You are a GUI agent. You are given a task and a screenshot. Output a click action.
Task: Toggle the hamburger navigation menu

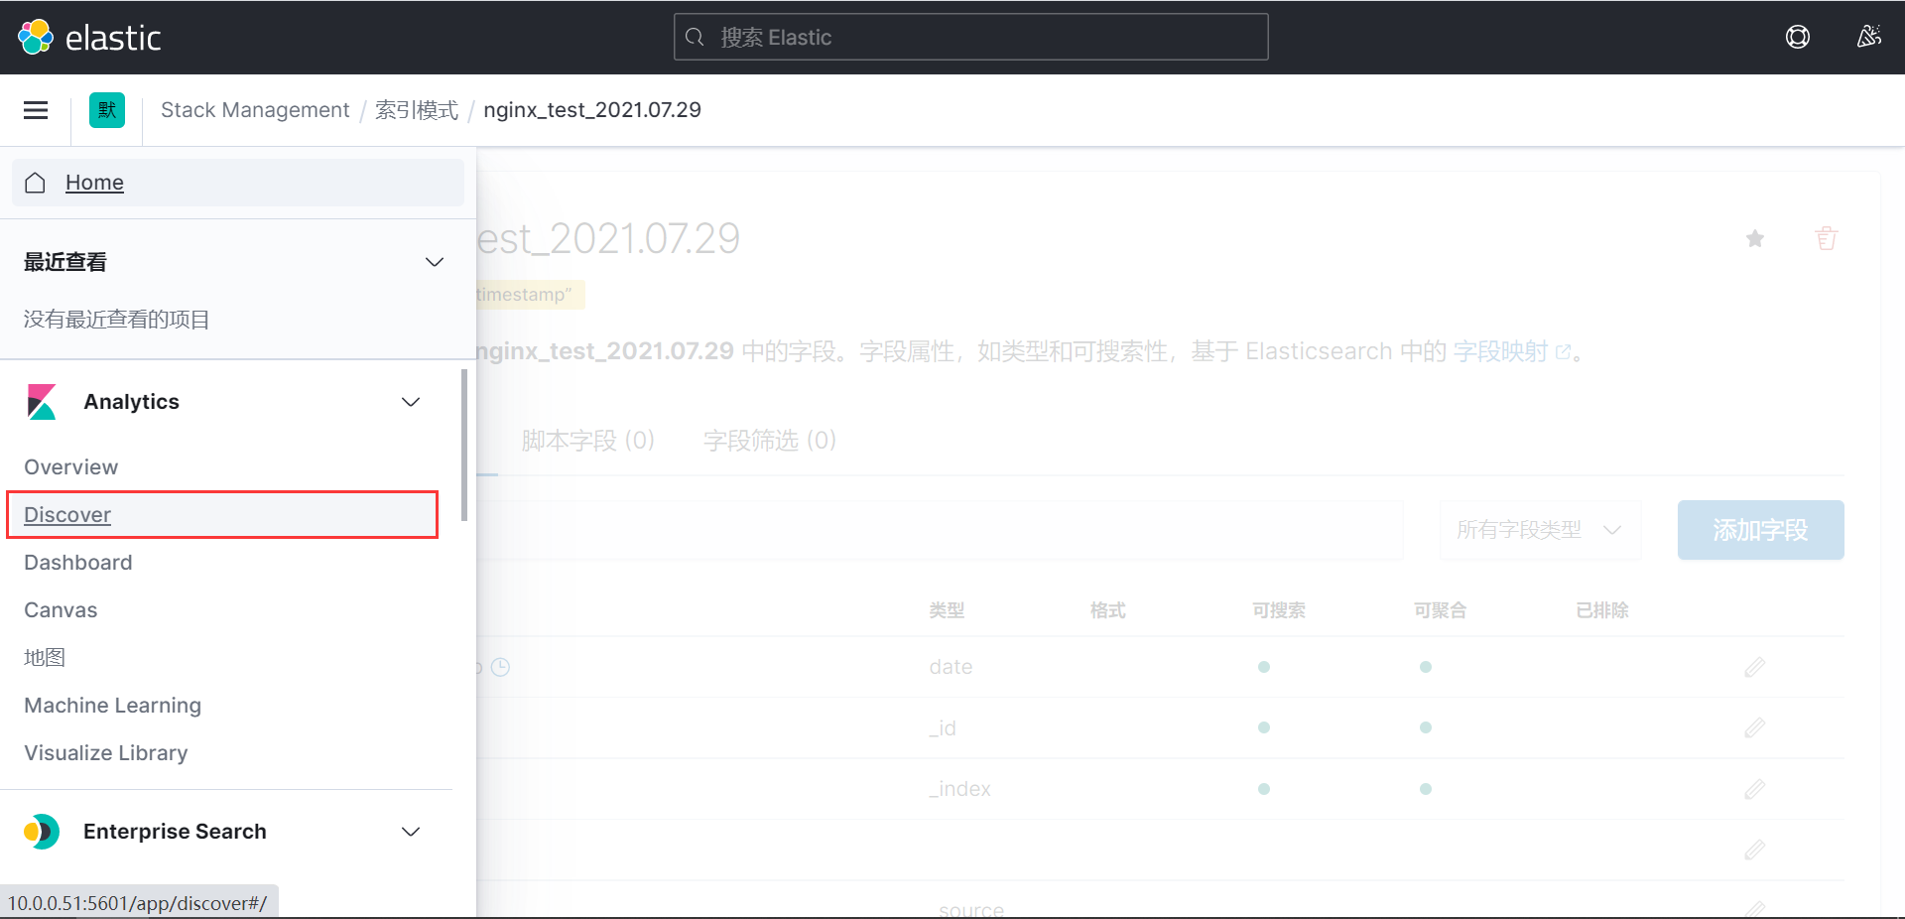[36, 110]
